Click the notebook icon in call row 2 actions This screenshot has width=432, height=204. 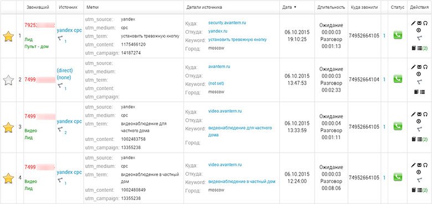tap(416, 92)
